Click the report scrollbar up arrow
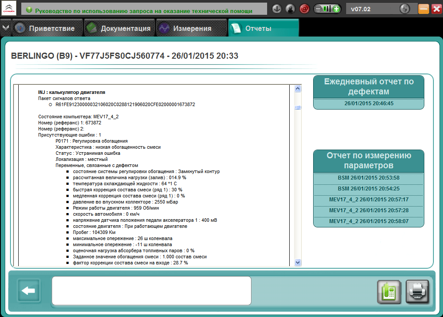The width and height of the screenshot is (443, 317). (298, 89)
